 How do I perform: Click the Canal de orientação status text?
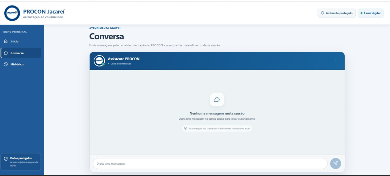click(x=121, y=64)
